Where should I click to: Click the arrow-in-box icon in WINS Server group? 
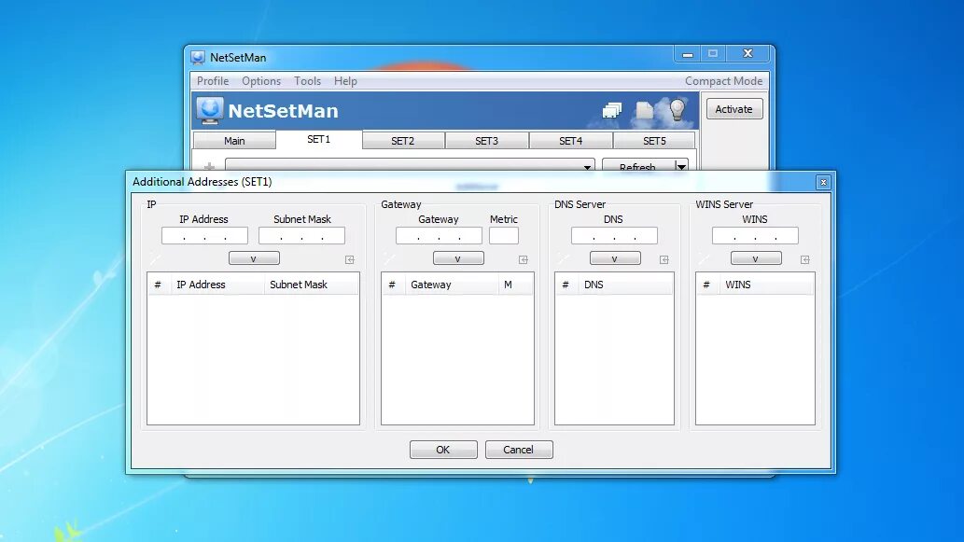(804, 260)
